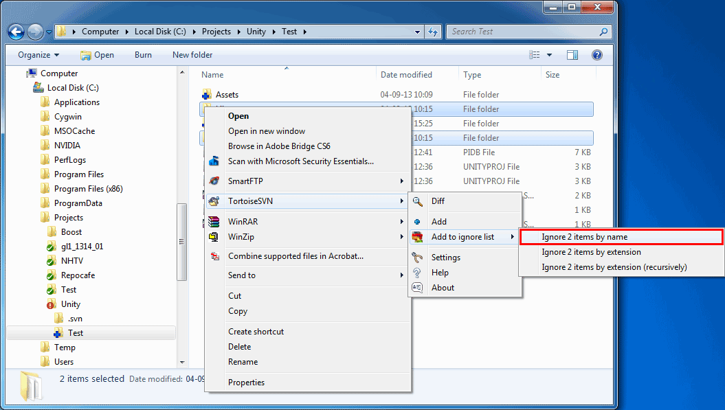Open recent locations dropdown arrow
Viewport: 725px width, 410px height.
pos(49,32)
